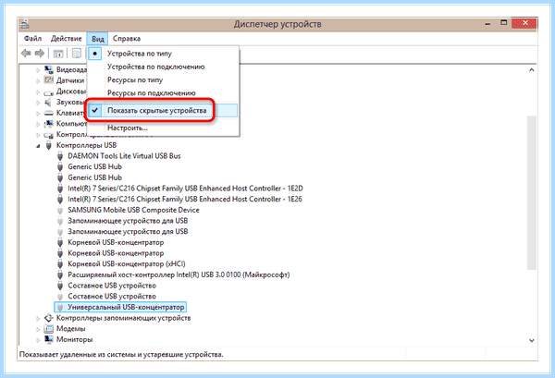555x378 pixels.
Task: Click the Forward arrow toolbar icon
Action: pyautogui.click(x=39, y=54)
